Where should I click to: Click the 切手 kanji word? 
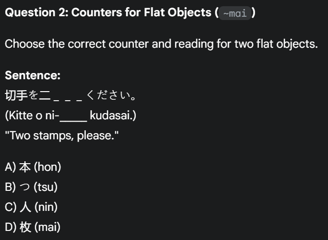point(17,95)
